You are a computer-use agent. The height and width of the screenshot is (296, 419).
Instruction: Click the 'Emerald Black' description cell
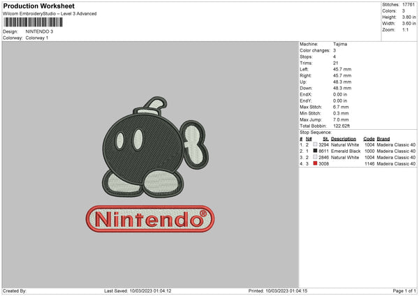pos(346,151)
